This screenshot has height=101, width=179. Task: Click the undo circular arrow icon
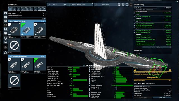127,4
